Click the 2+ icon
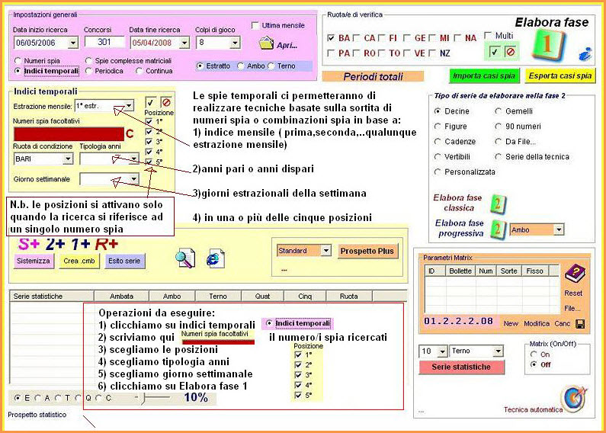Viewport: 606px width, 433px height. point(56,244)
